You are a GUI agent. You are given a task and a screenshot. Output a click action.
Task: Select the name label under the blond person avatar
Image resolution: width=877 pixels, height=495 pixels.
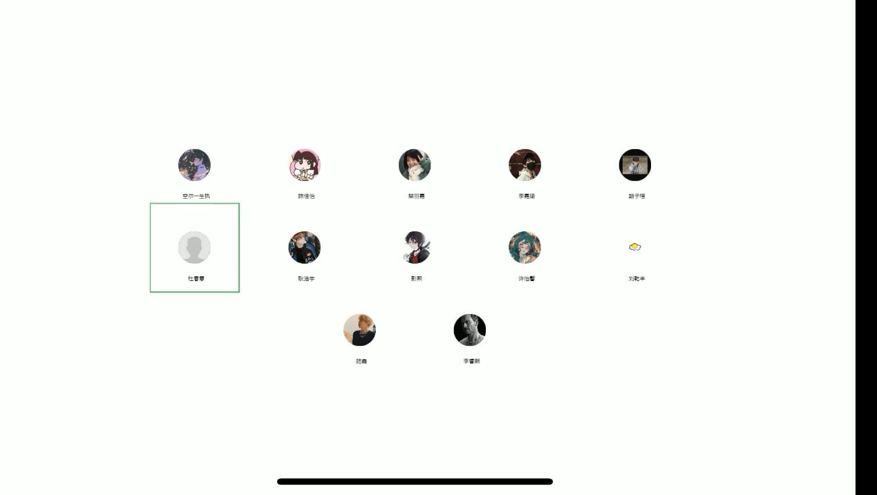361,361
